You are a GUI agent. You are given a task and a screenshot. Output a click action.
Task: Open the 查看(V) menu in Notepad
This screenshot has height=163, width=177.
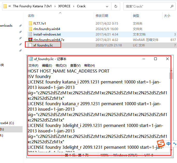pos(75,66)
